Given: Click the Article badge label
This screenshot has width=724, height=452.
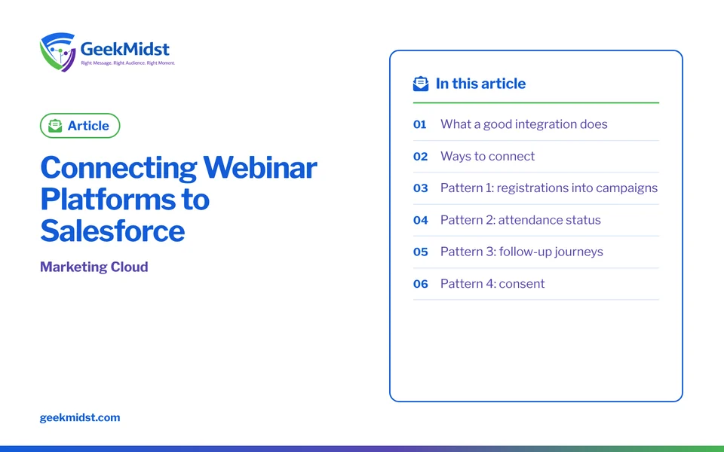Looking at the screenshot, I should 88,126.
